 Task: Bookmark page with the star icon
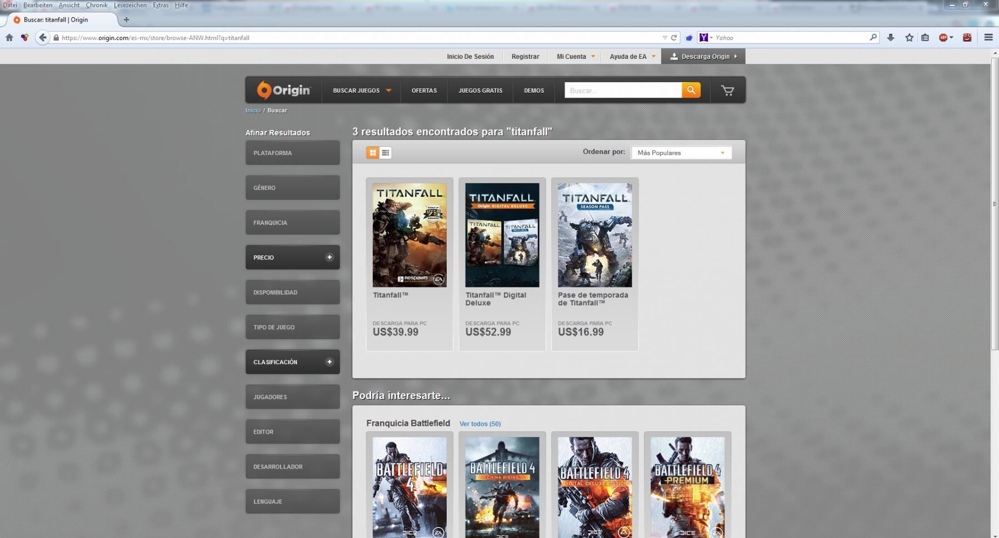pos(909,38)
